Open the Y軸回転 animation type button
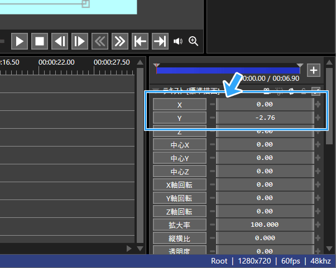The height and width of the screenshot is (268, 336). [180, 198]
